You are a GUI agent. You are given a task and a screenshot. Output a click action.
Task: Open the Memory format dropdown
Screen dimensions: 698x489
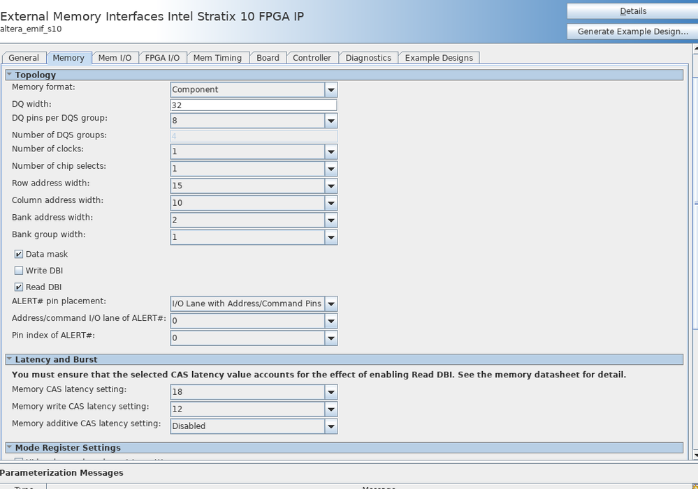[x=330, y=90]
